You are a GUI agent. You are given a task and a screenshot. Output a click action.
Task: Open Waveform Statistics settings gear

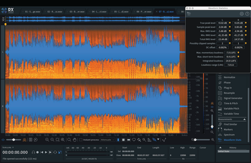[242, 14]
